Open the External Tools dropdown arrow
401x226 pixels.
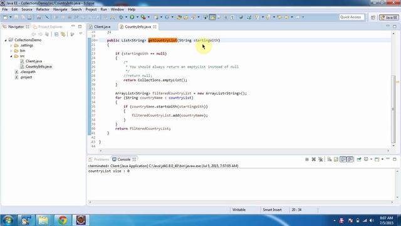pyautogui.click(x=148, y=17)
